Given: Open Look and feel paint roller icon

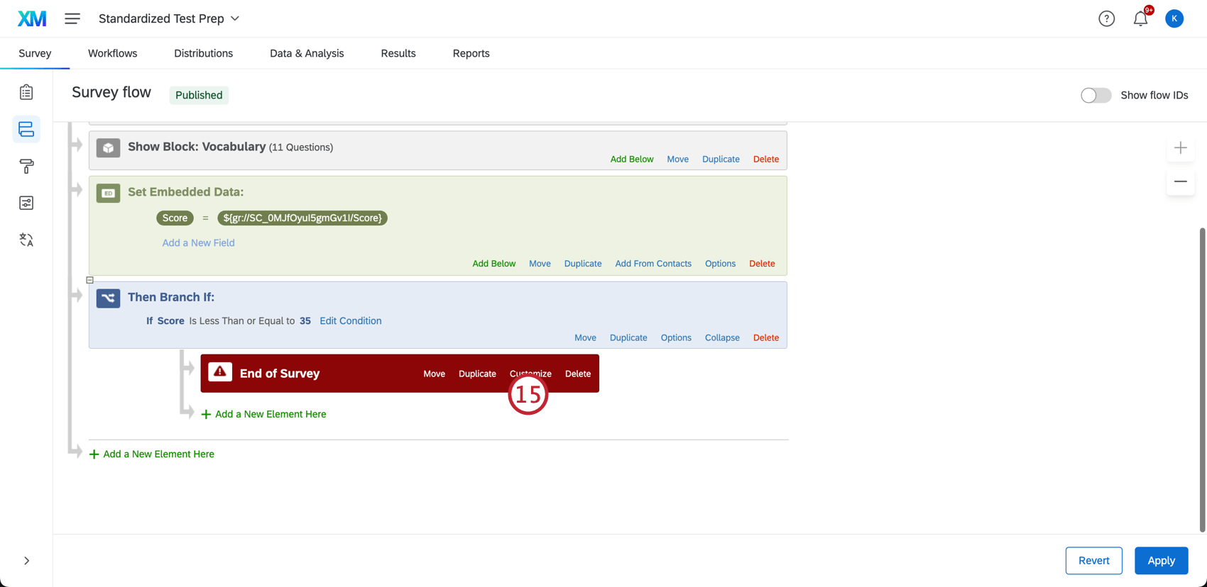Looking at the screenshot, I should [26, 166].
